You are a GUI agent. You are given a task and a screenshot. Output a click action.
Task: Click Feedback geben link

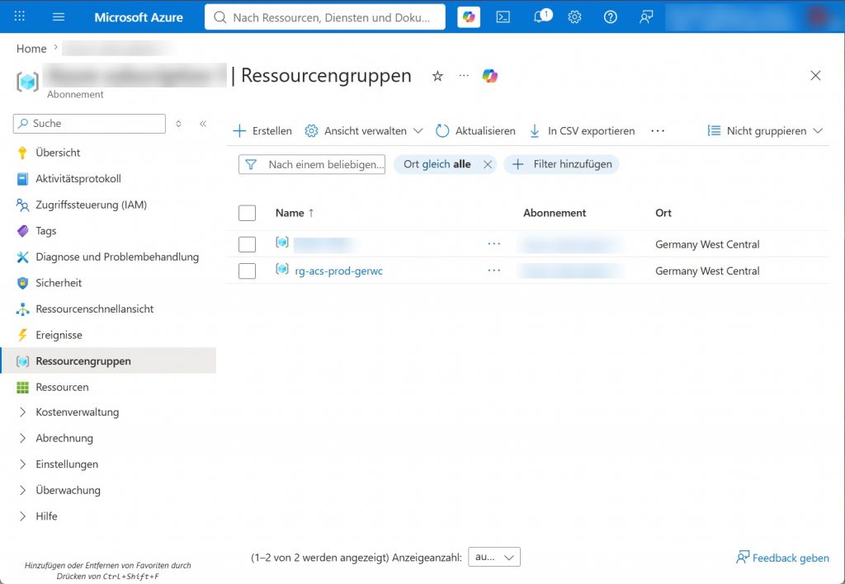(782, 558)
